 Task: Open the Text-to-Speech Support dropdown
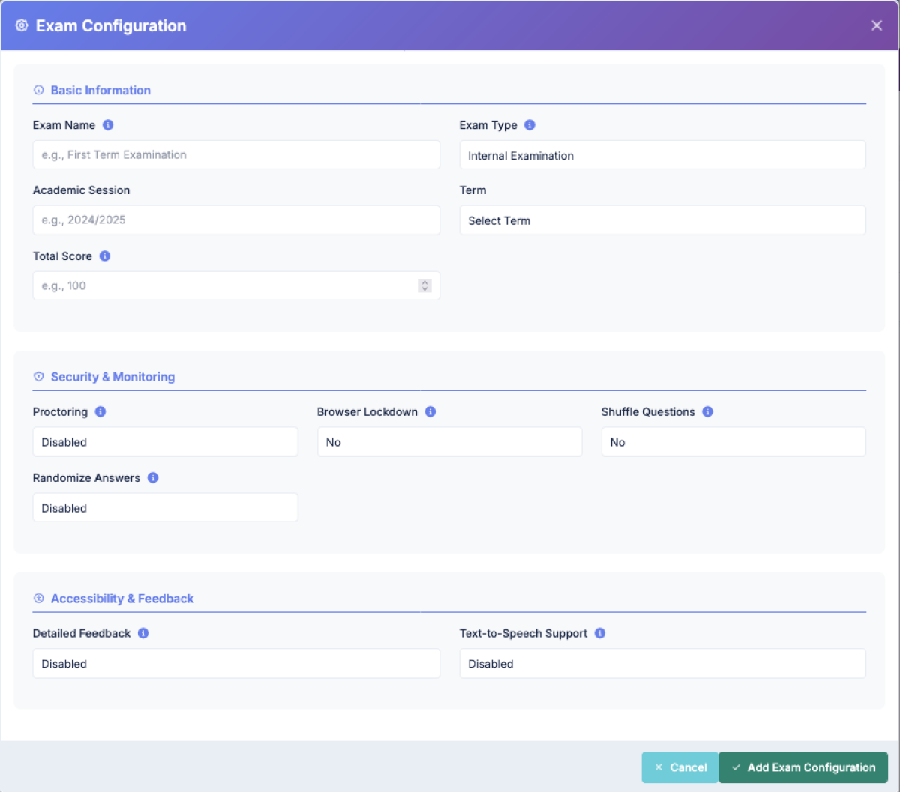click(662, 664)
